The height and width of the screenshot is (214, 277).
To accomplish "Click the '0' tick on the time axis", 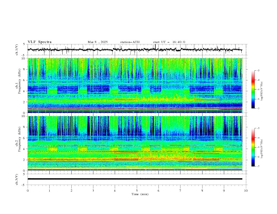I will [x=28, y=191].
